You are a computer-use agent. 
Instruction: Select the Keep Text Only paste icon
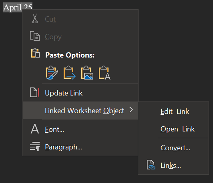(104, 73)
